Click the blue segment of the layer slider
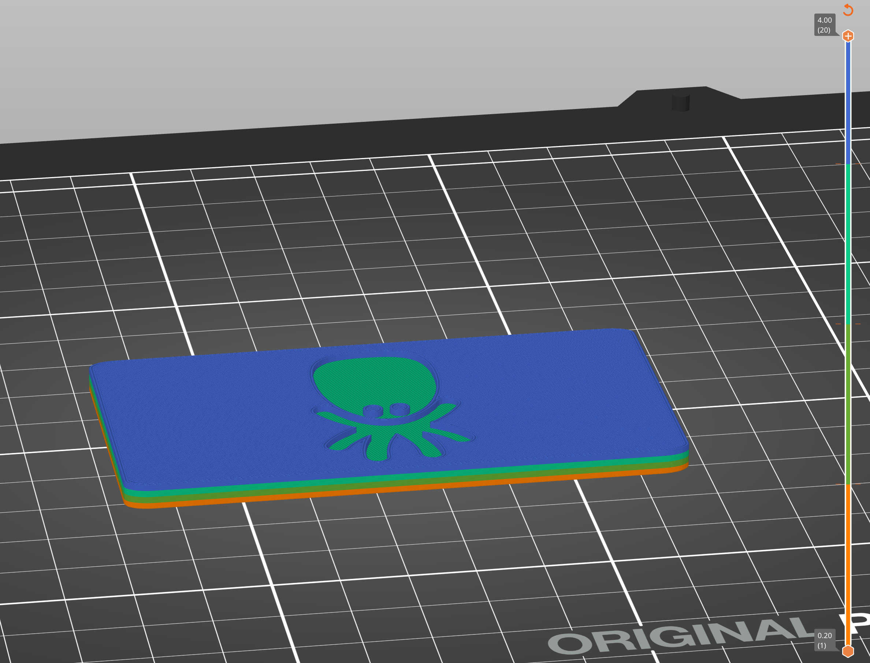This screenshot has width=870, height=663. 848,102
